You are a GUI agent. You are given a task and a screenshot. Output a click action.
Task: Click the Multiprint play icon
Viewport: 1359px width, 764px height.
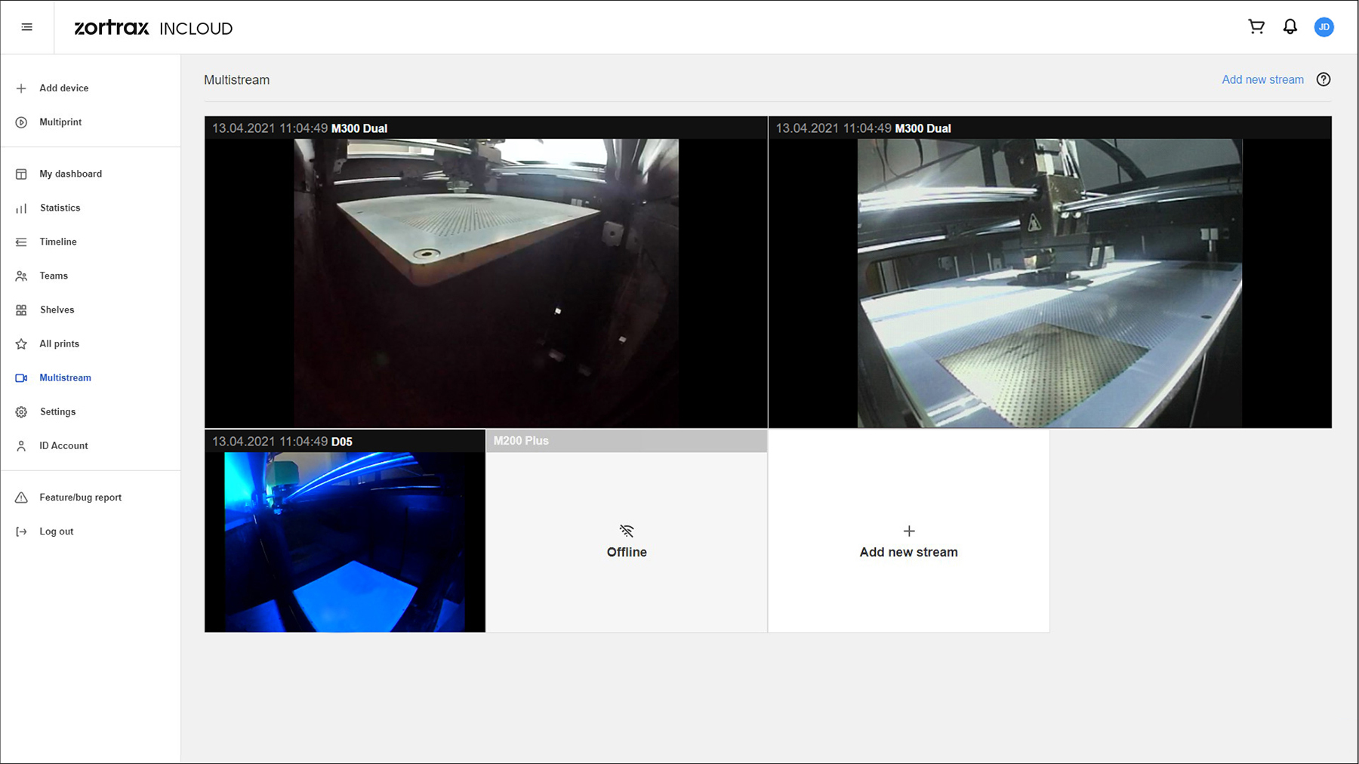(x=21, y=122)
